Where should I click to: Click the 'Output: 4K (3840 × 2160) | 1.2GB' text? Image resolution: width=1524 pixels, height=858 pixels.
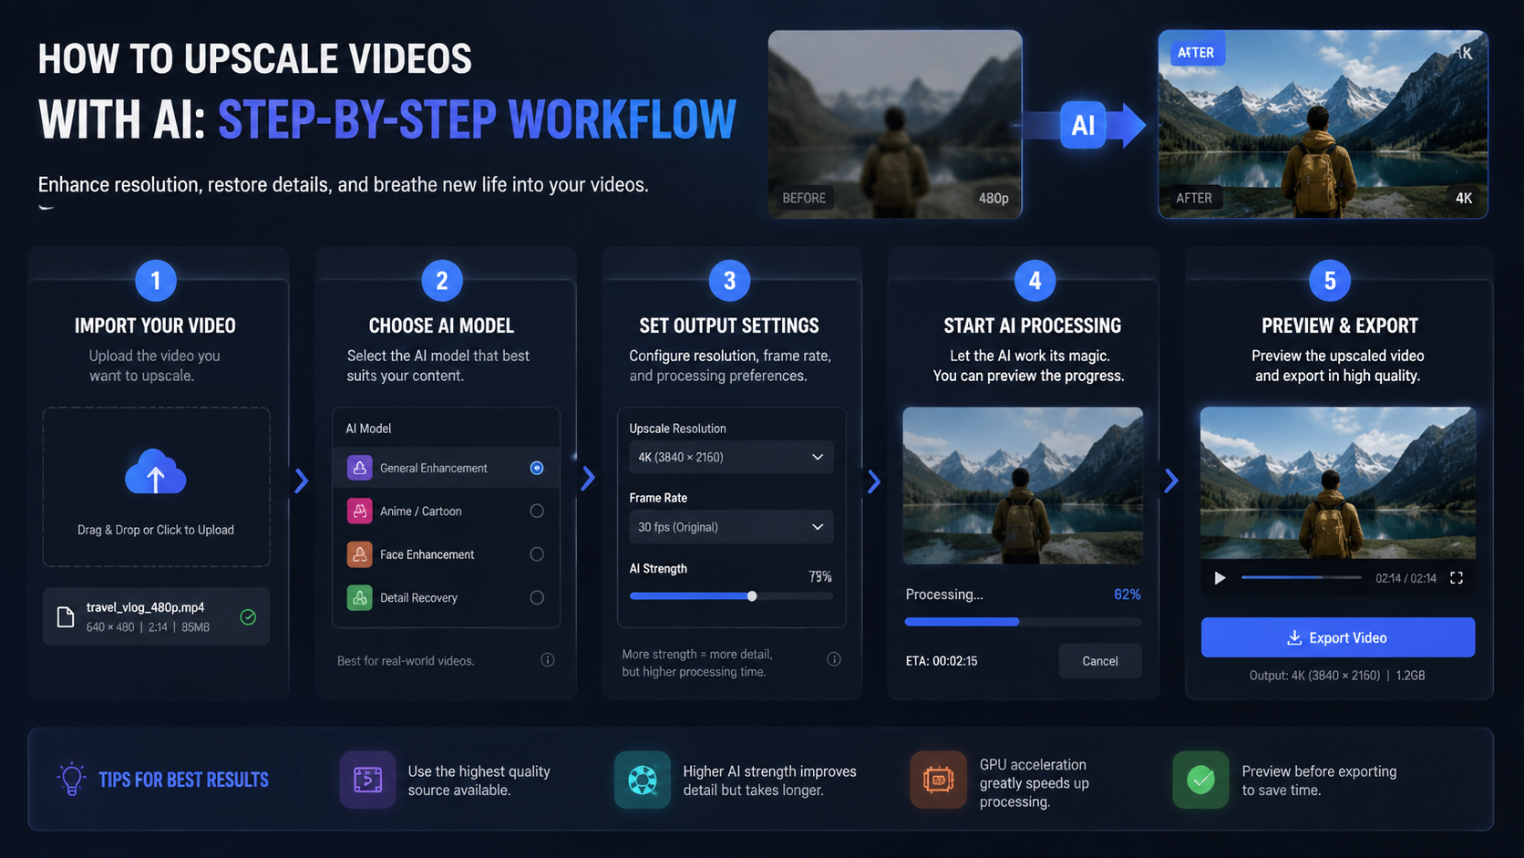[1337, 676]
